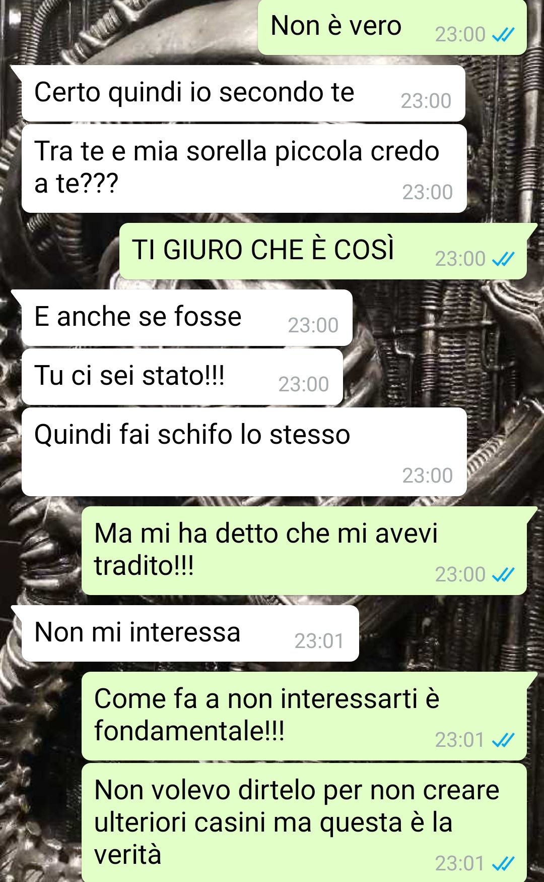This screenshot has width=544, height=882.
Task: Tap 23:01 timestamp on 'Non mi interessa'
Action: click(x=319, y=641)
